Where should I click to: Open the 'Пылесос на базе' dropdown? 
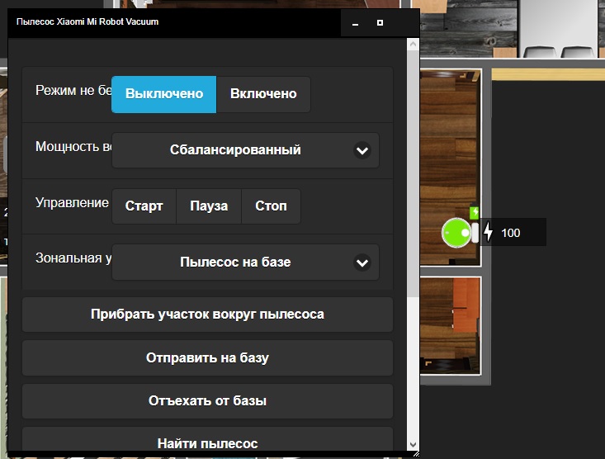pos(245,263)
